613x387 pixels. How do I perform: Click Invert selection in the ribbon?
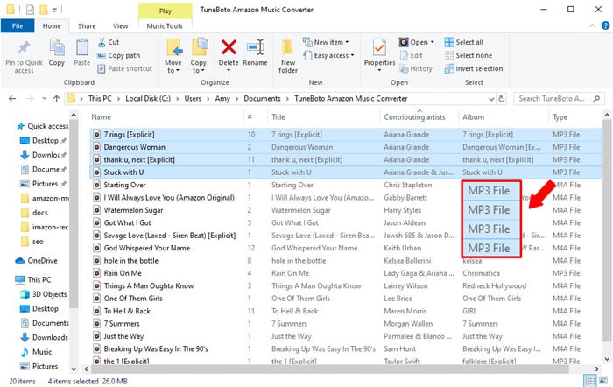(x=474, y=69)
